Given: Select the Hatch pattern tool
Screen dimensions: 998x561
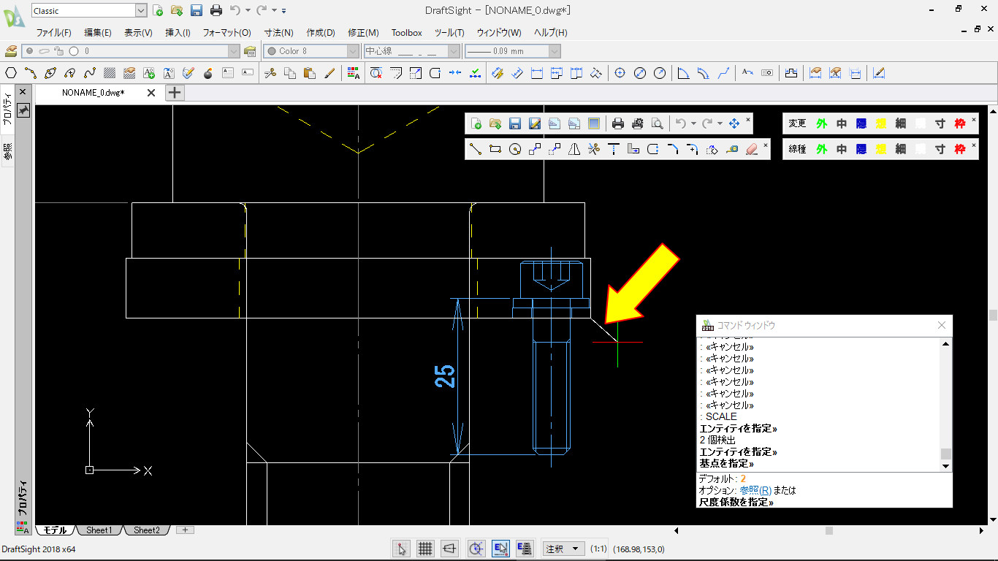Looking at the screenshot, I should (x=110, y=73).
